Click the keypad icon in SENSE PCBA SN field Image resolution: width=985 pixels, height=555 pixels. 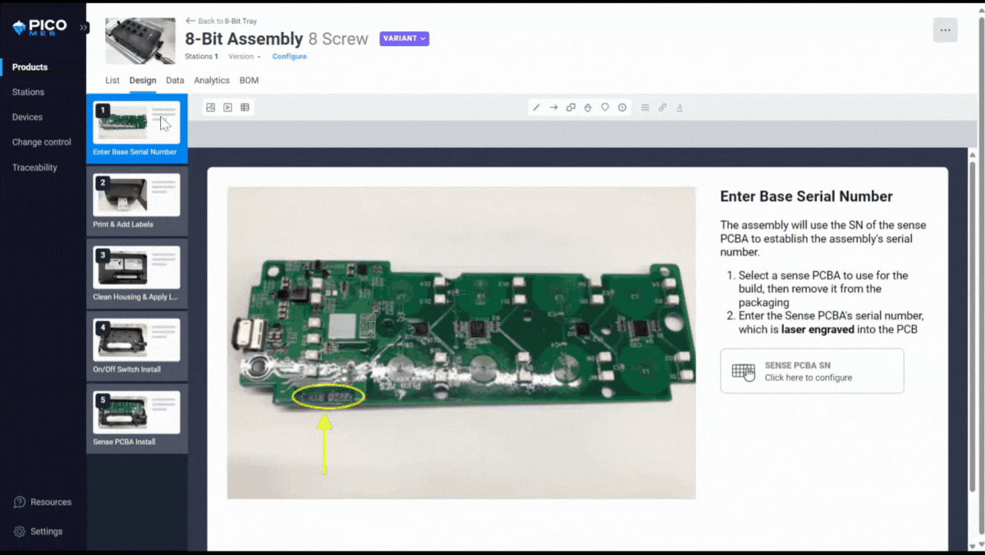pos(743,371)
